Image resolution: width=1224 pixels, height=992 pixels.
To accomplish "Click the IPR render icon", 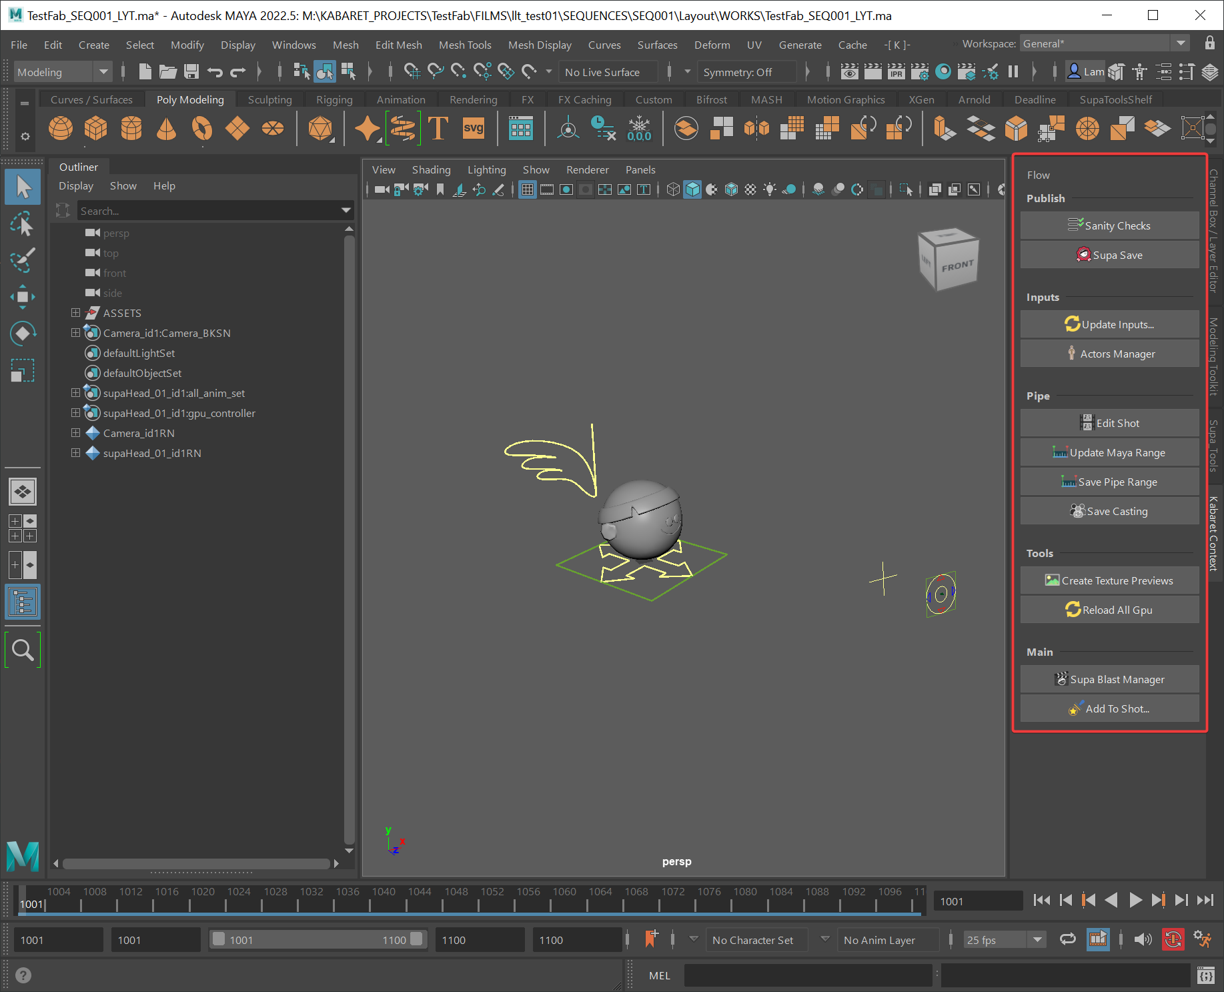I will pyautogui.click(x=896, y=71).
